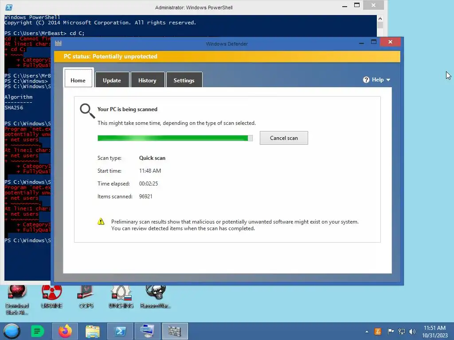Click the 96921 items scanned value
The height and width of the screenshot is (340, 454).
[x=145, y=196]
